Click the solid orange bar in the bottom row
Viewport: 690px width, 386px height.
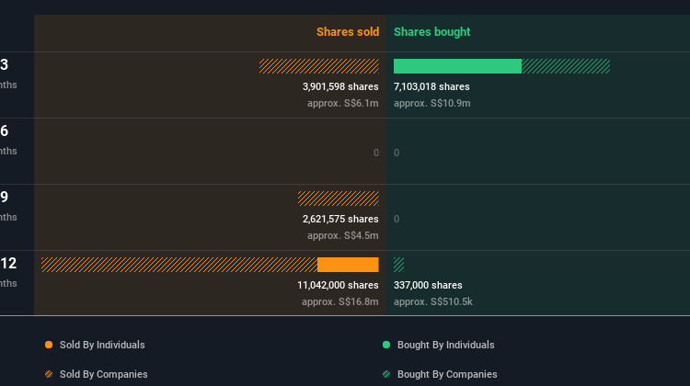(348, 265)
